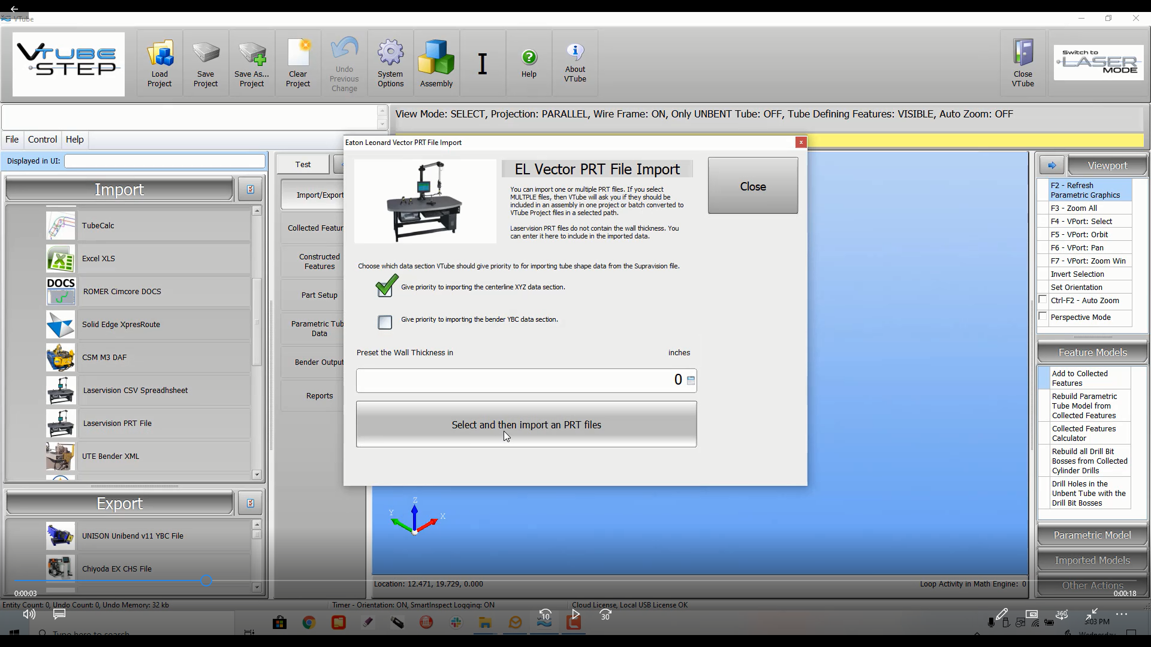
Task: Choose the UTE Bender XML import icon
Action: 61,456
